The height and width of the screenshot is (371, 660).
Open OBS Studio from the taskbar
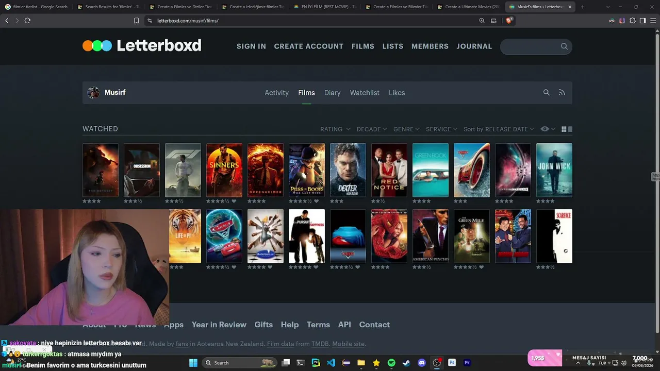click(x=437, y=363)
